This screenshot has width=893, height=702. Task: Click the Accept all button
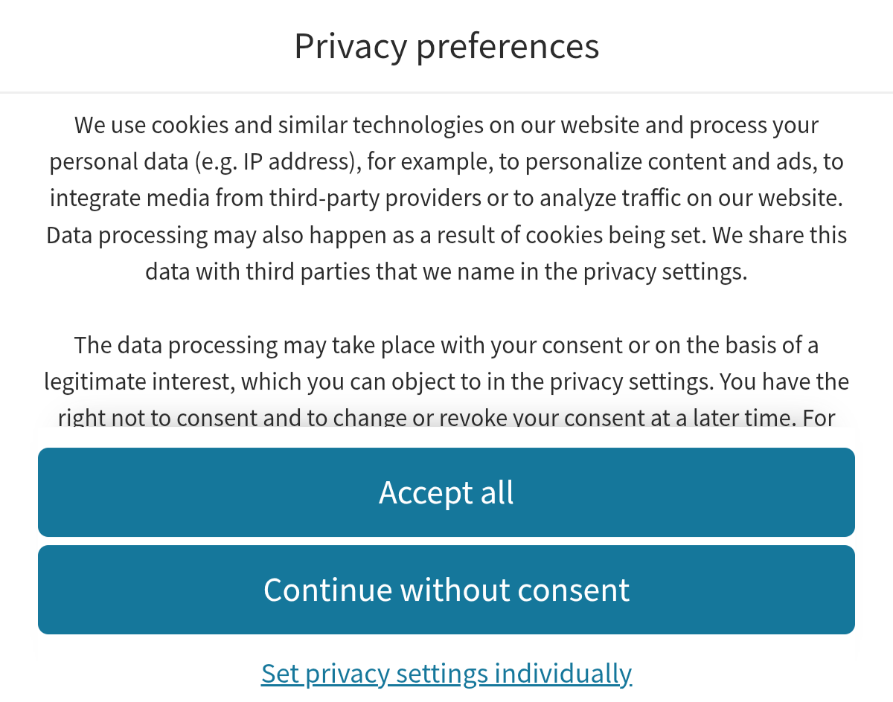pyautogui.click(x=446, y=492)
